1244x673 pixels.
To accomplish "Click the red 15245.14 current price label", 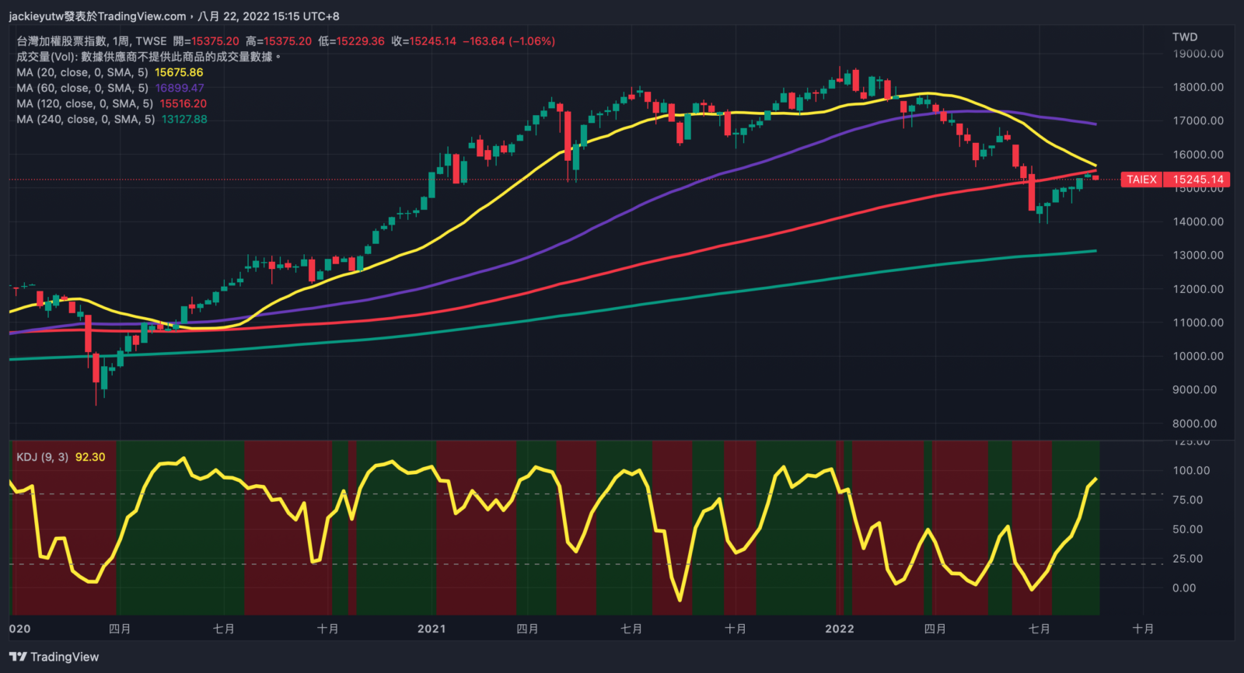I will click(x=1197, y=180).
